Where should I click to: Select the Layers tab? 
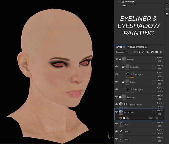pos(119,47)
